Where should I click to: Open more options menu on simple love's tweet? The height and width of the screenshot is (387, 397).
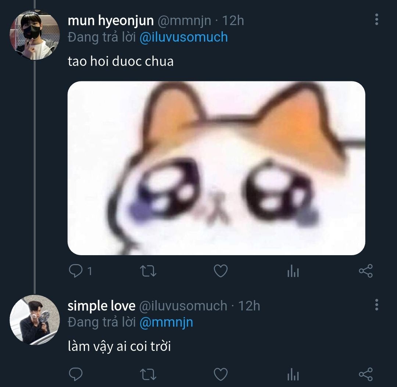376,305
